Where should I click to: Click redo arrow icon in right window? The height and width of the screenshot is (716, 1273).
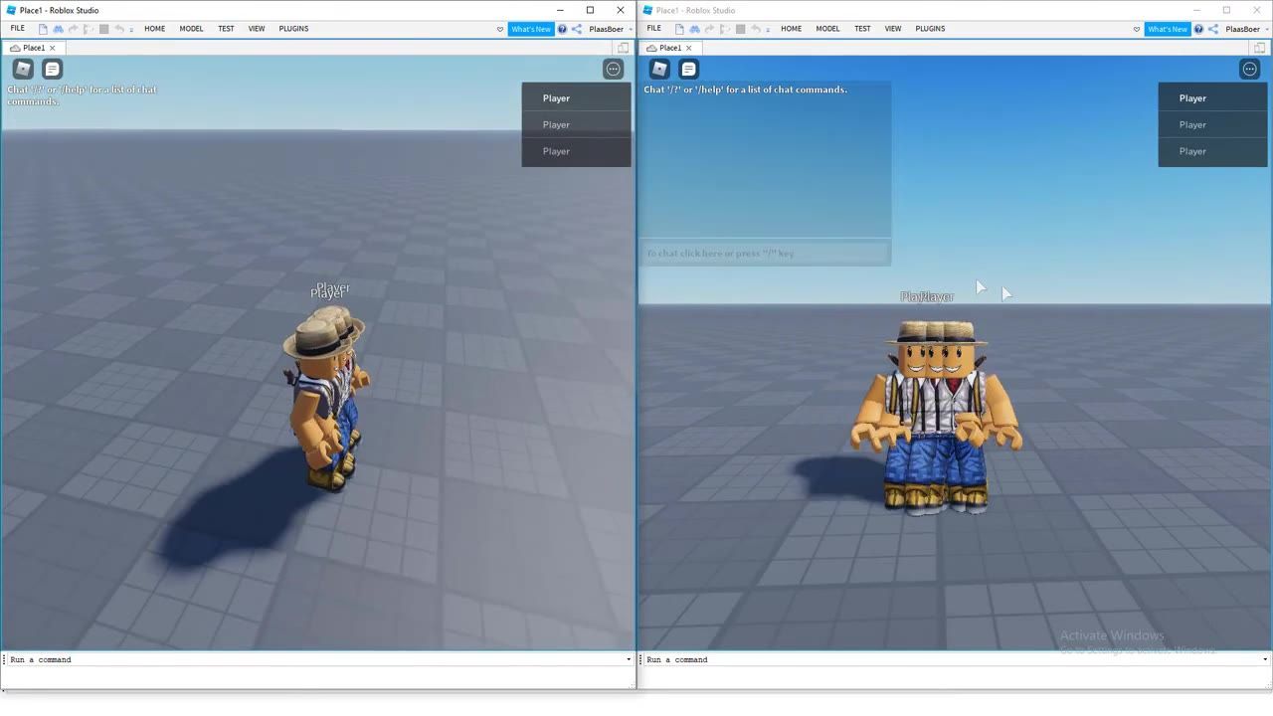click(709, 29)
